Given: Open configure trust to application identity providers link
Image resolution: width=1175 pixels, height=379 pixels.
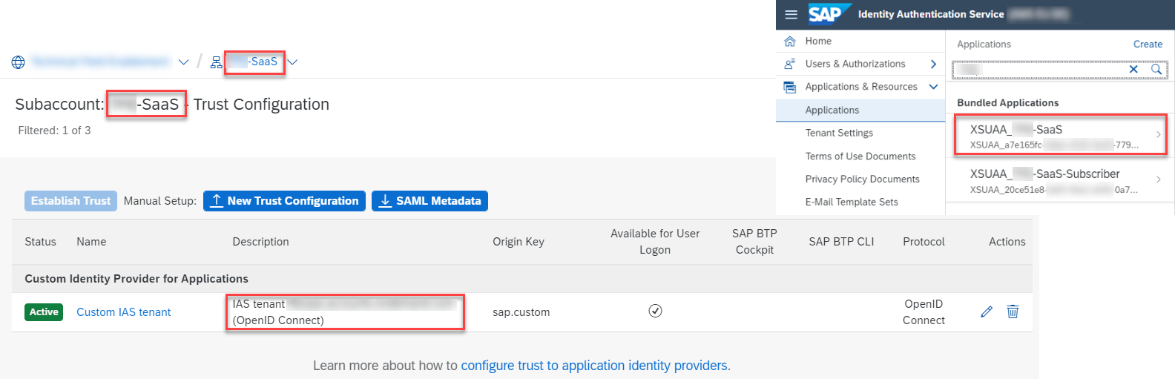Looking at the screenshot, I should [x=594, y=366].
